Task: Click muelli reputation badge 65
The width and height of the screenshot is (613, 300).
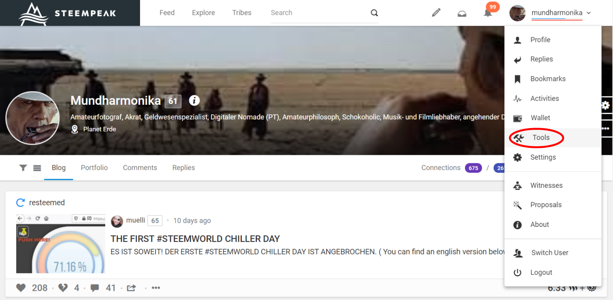Action: [x=155, y=221]
